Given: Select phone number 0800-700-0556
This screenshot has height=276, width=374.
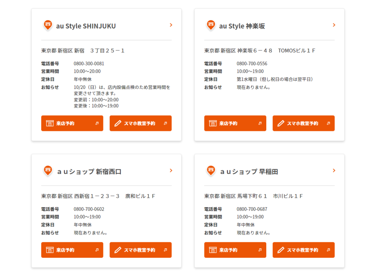Looking at the screenshot, I should pyautogui.click(x=252, y=64).
